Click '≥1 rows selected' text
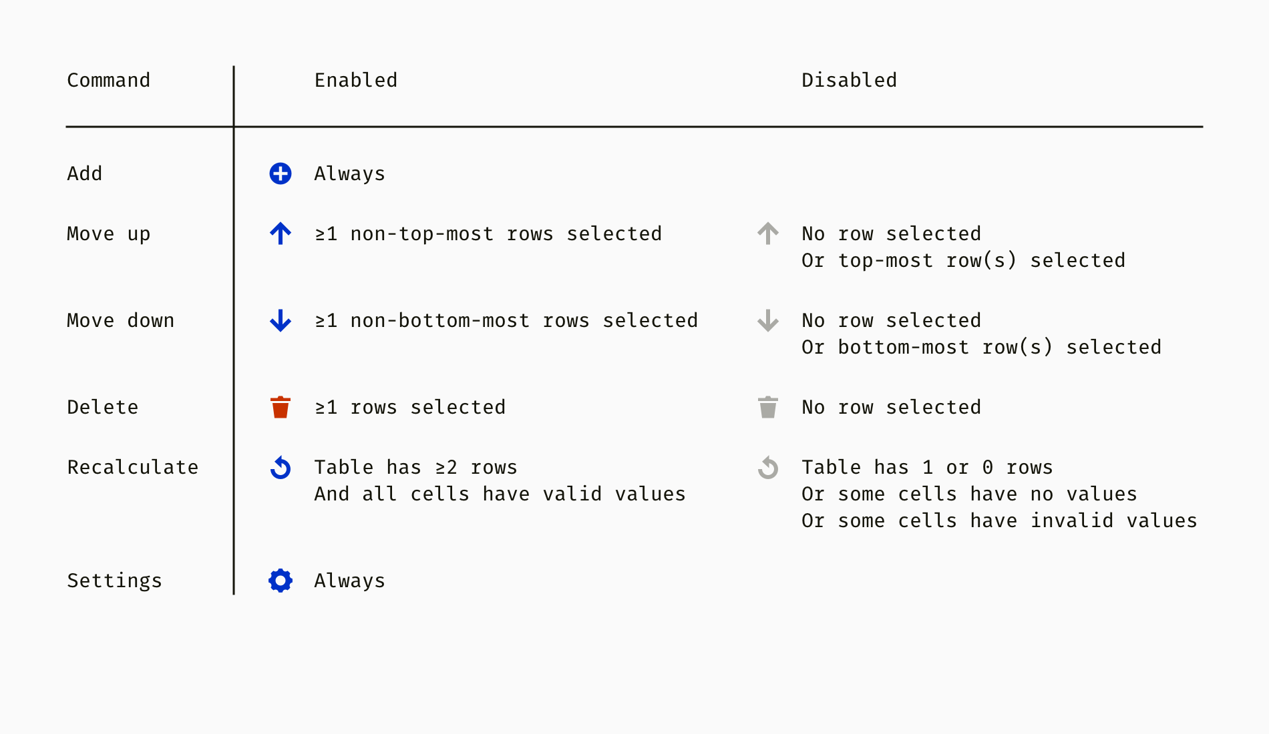The width and height of the screenshot is (1269, 734). (410, 407)
